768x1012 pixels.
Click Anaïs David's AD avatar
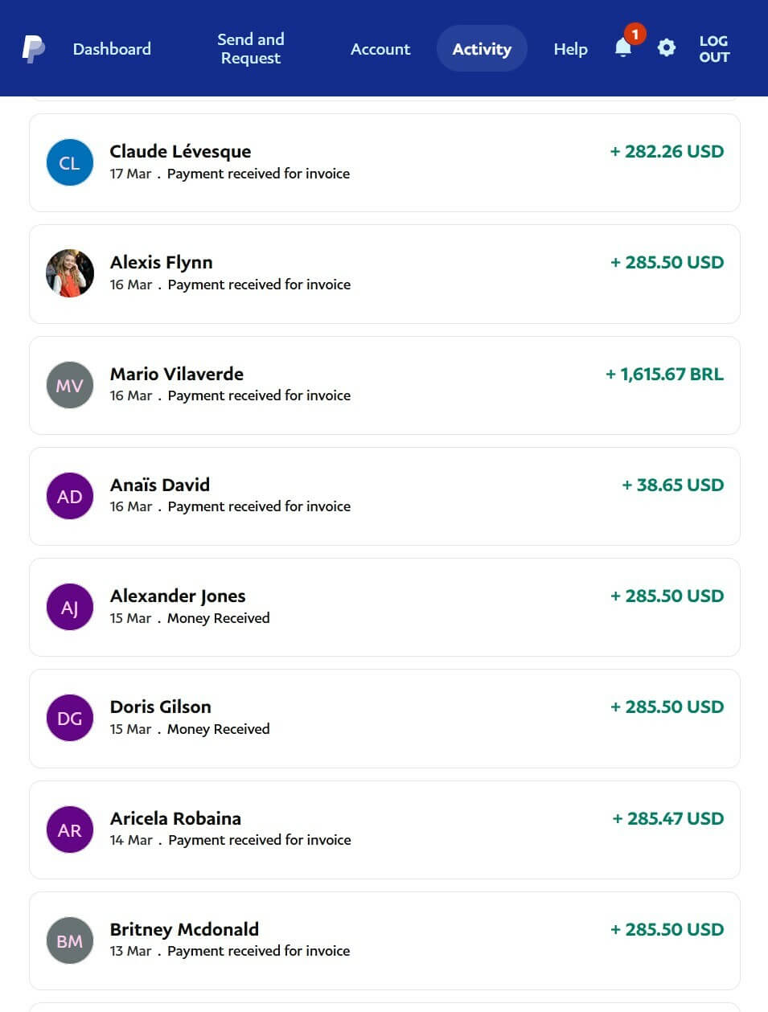(70, 496)
